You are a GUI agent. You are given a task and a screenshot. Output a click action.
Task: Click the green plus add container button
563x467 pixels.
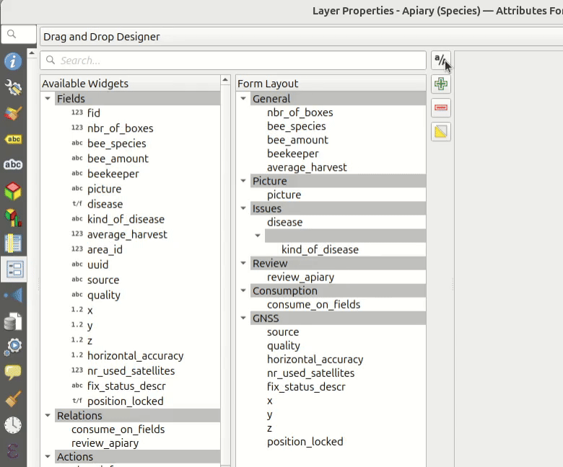441,84
